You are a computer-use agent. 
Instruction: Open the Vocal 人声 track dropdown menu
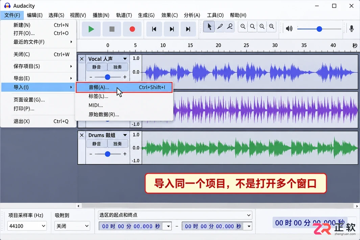coord(125,59)
